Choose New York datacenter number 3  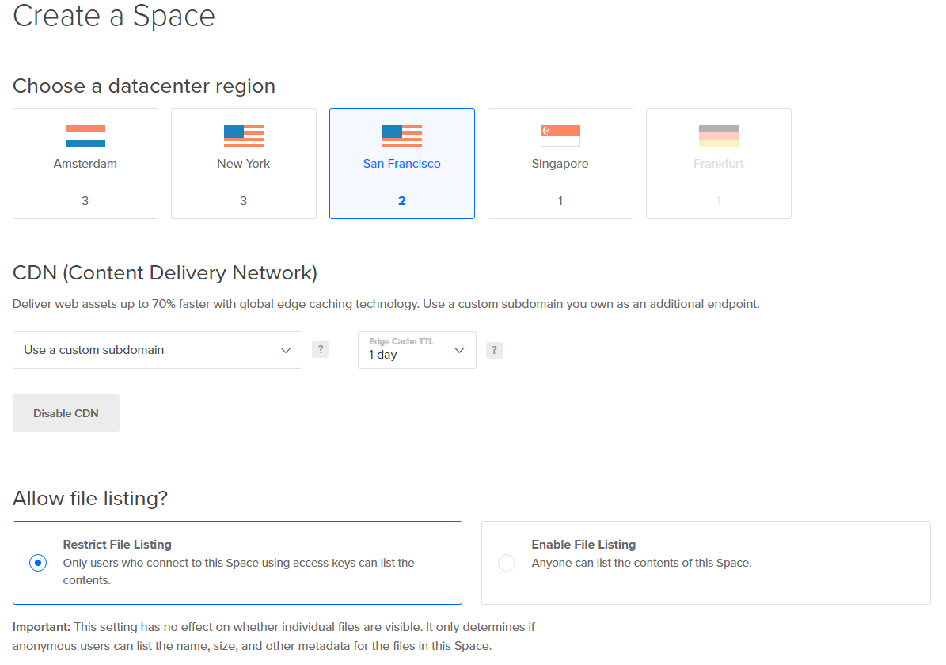click(x=244, y=201)
